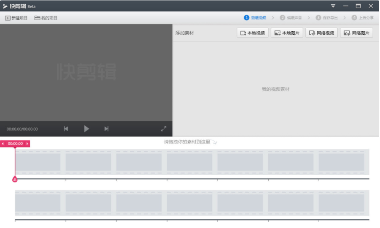Go to step 3 保存导出 tab
Image resolution: width=380 pixels, height=228 pixels.
pyautogui.click(x=327, y=18)
